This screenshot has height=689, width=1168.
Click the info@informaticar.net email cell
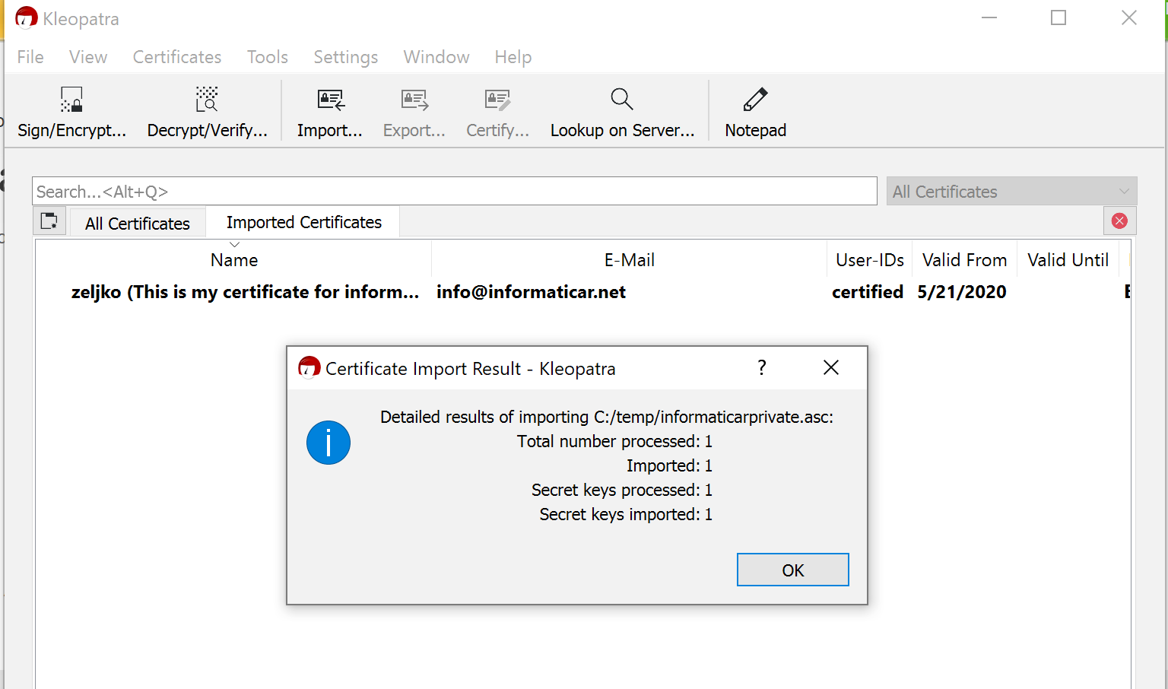click(531, 292)
